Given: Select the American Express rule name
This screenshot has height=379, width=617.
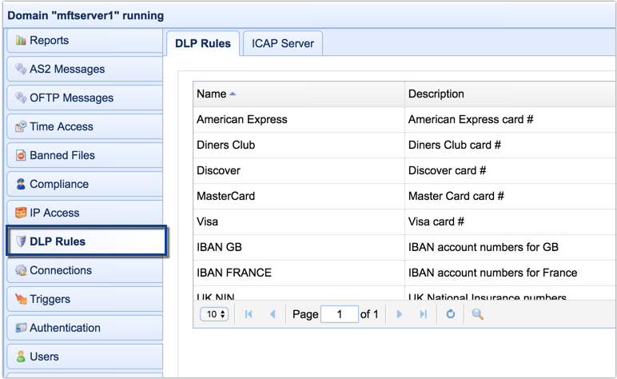Looking at the screenshot, I should coord(242,119).
